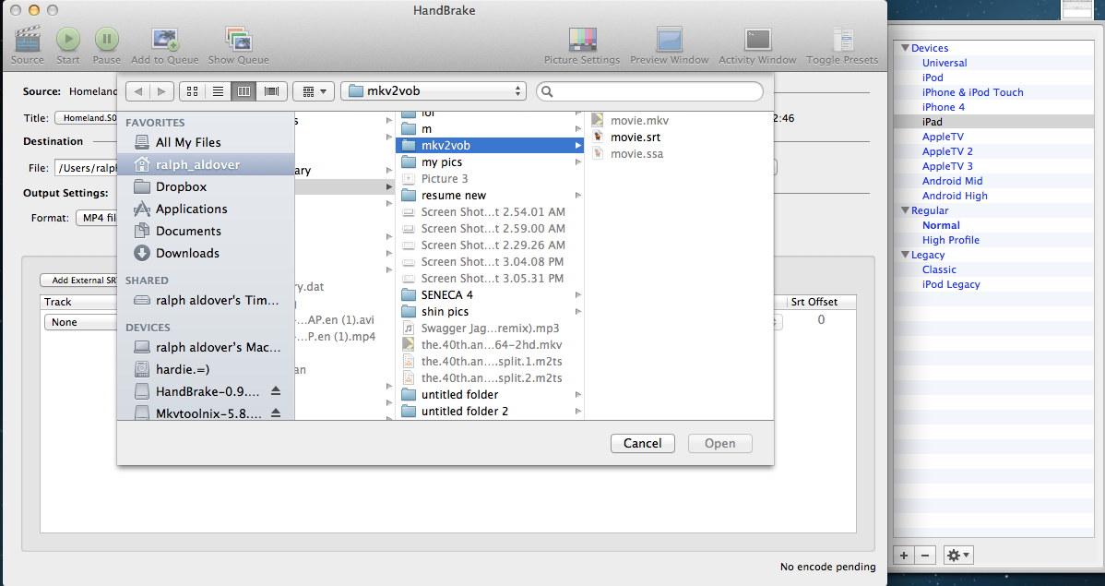Click the Pause encode icon

(106, 40)
